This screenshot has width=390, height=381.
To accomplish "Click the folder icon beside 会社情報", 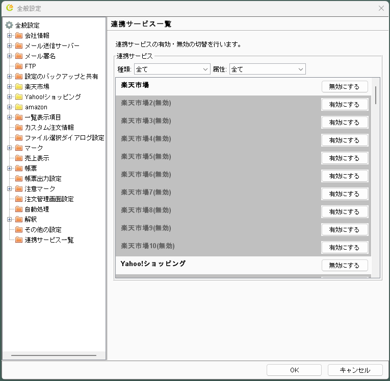I will tap(19, 36).
